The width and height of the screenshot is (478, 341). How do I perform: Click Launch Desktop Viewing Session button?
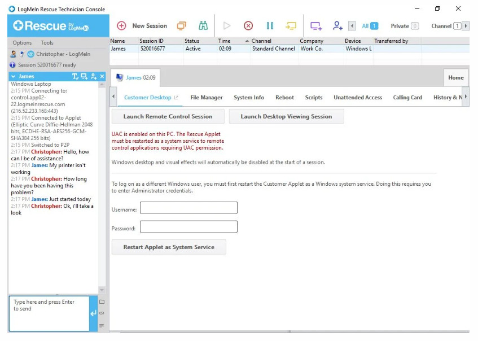pyautogui.click(x=286, y=116)
